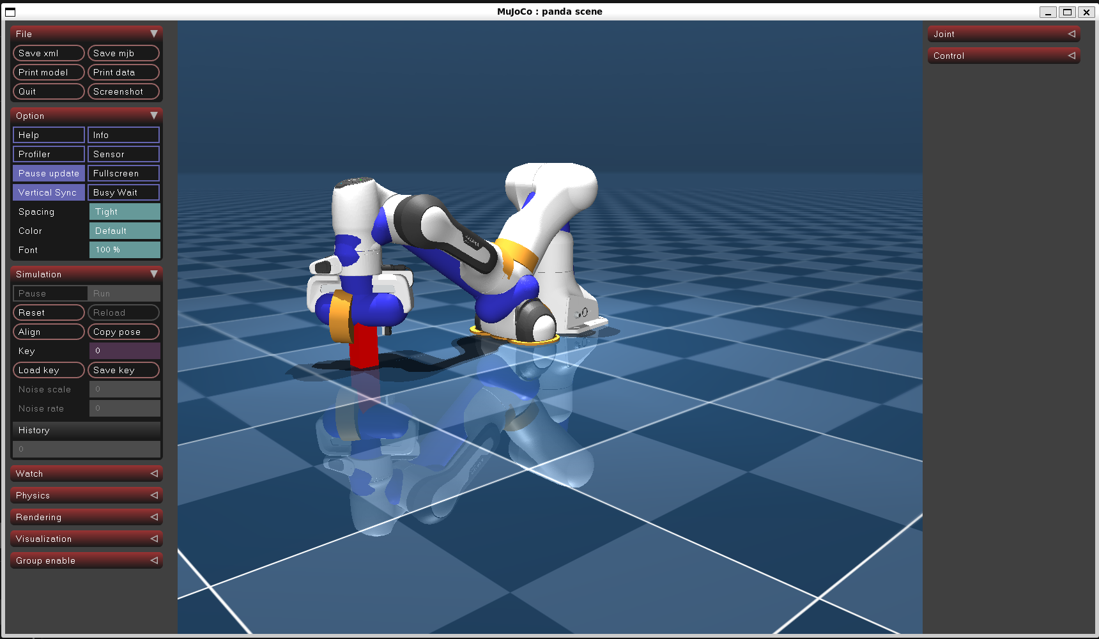Expand the Visualization section
Viewport: 1099px width, 639px height.
point(86,539)
